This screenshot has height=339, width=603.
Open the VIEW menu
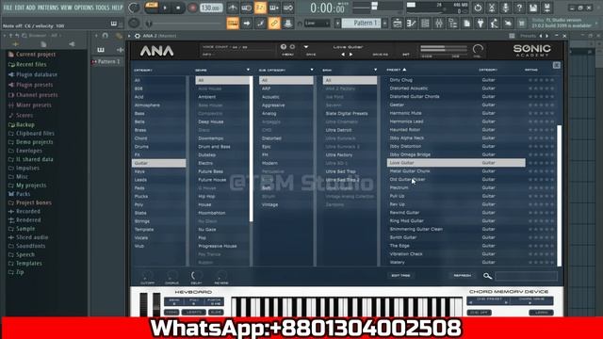(x=66, y=8)
